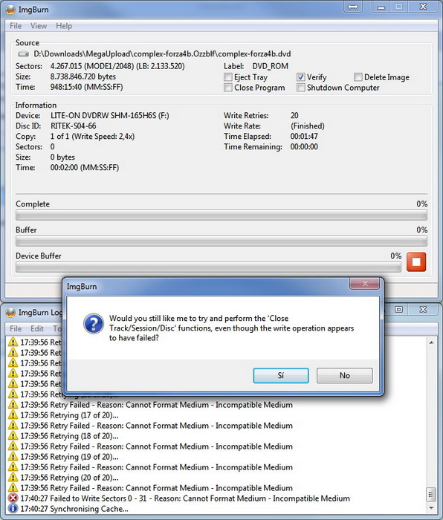443x520 pixels.
Task: Select log line Retrying (19 of 20)...
Action: [69, 457]
